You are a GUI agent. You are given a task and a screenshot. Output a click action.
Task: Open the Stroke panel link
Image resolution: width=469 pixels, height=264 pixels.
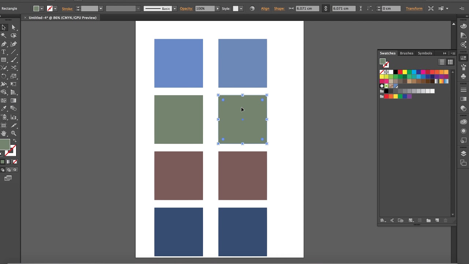[x=67, y=8]
